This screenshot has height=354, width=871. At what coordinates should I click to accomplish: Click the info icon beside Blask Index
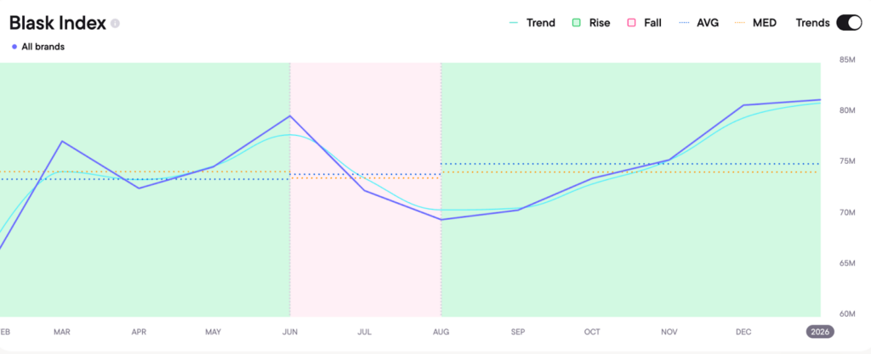pos(116,24)
